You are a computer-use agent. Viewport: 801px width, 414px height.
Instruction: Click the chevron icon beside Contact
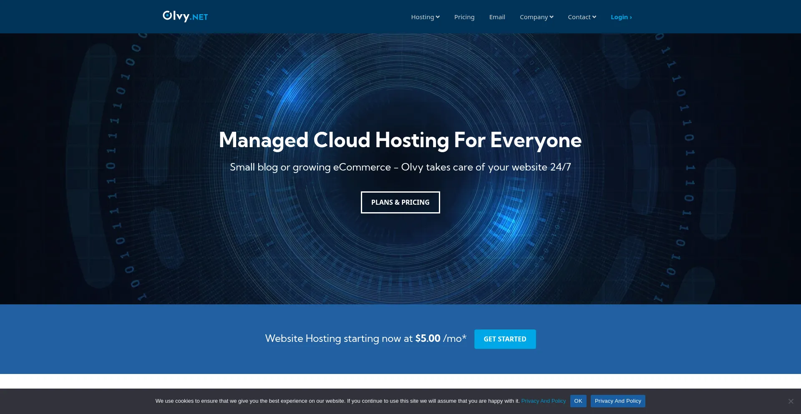click(x=594, y=17)
